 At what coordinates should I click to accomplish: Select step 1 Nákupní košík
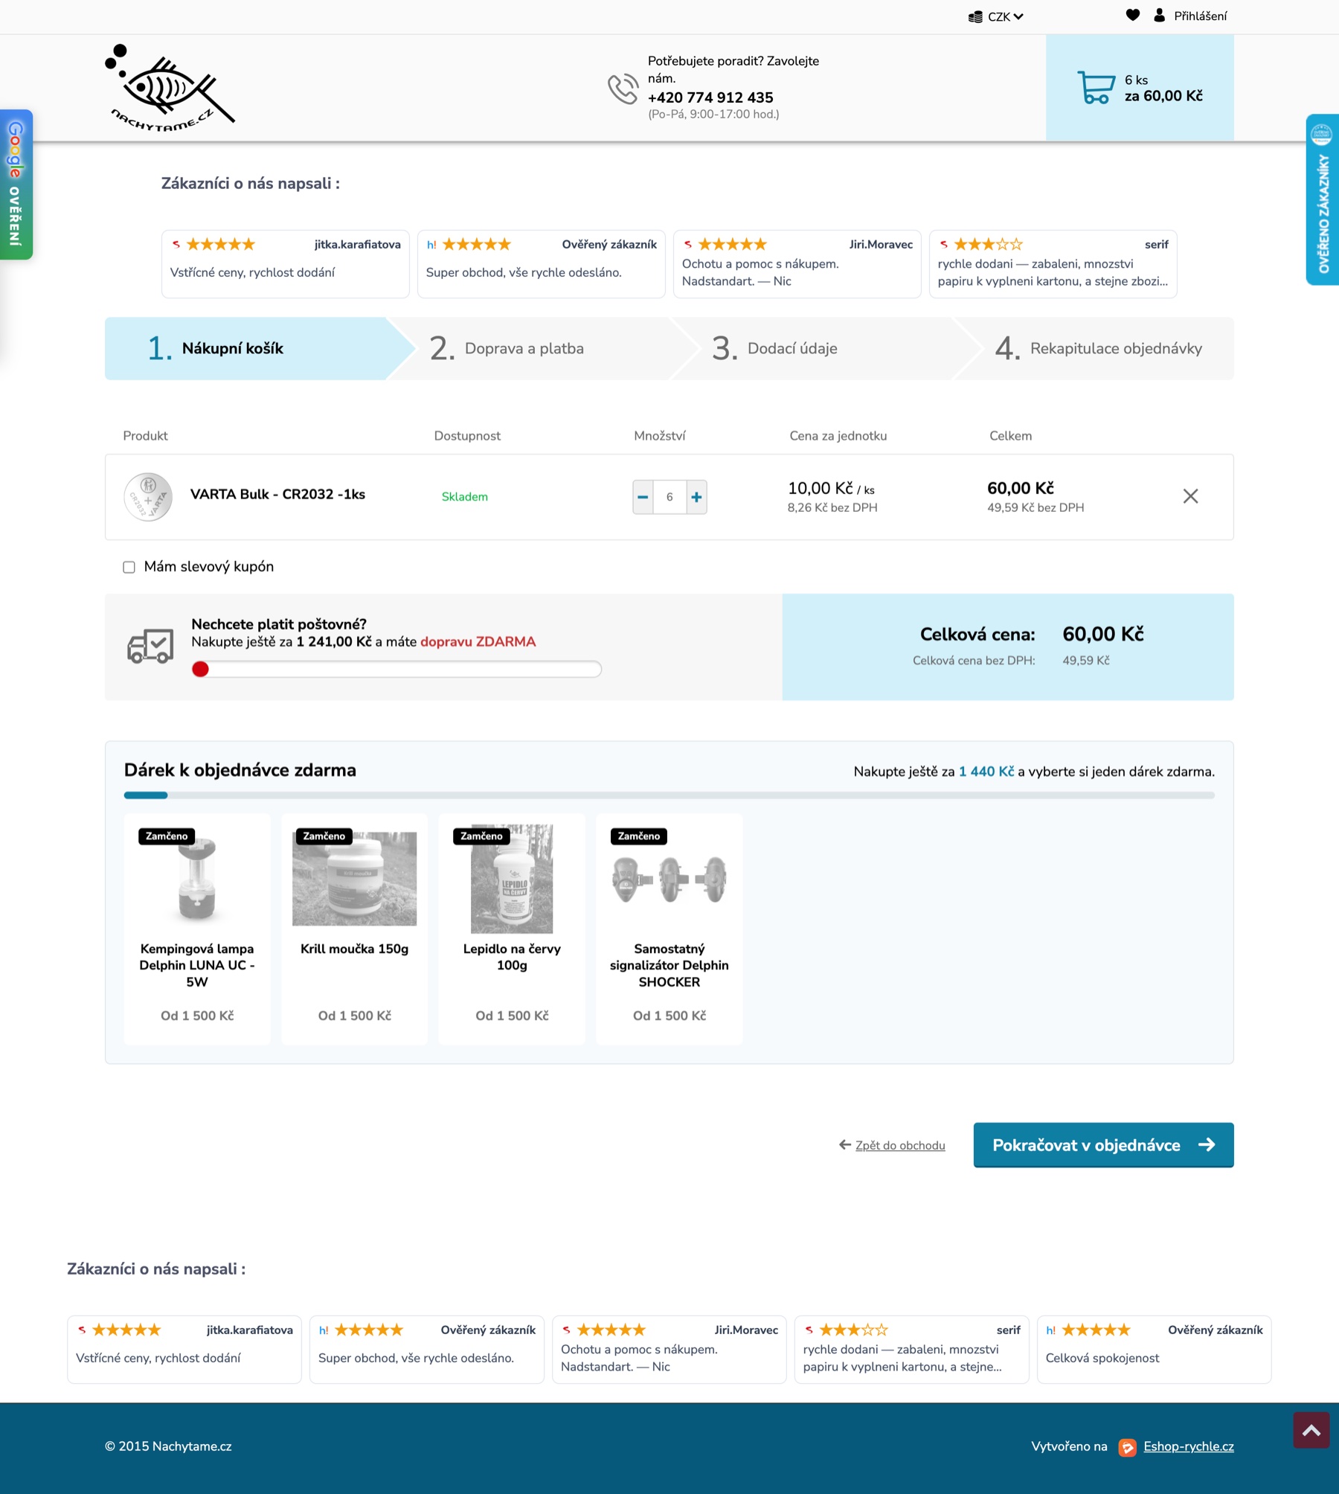(253, 348)
